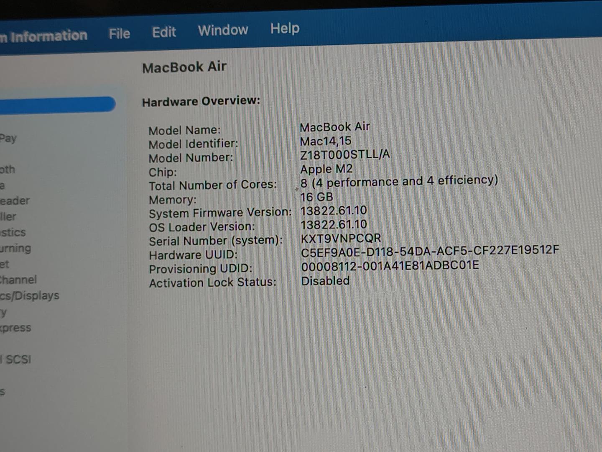Select Diagnostics in the sidebar

pyautogui.click(x=13, y=232)
